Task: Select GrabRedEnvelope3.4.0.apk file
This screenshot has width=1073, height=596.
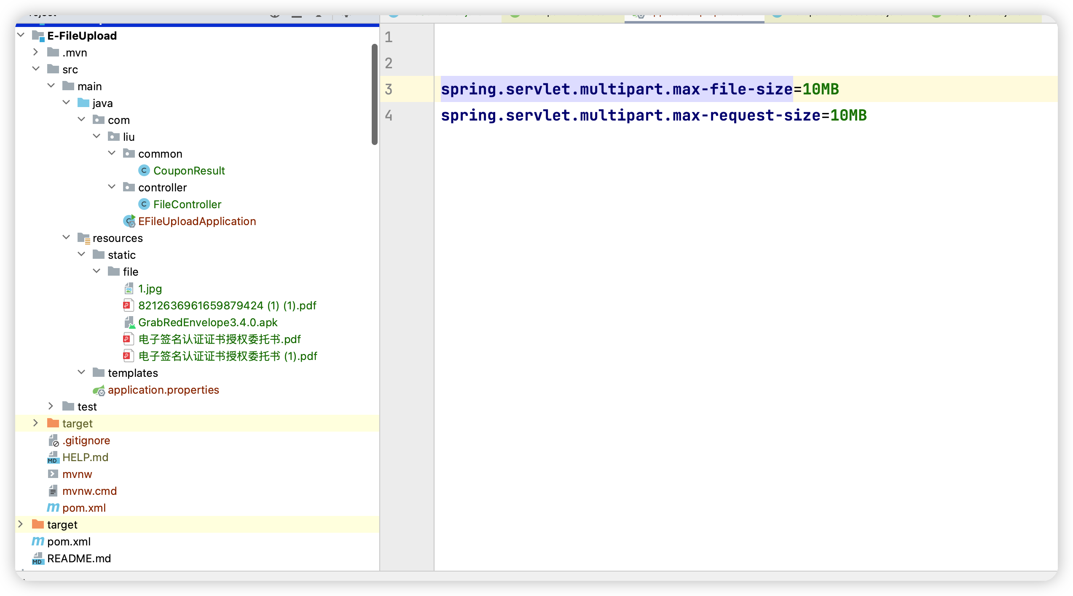Action: pos(208,322)
